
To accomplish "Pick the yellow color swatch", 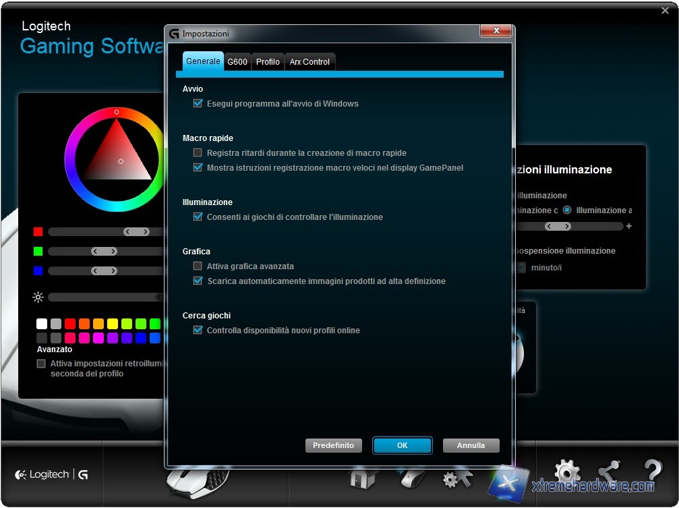I will 113,324.
